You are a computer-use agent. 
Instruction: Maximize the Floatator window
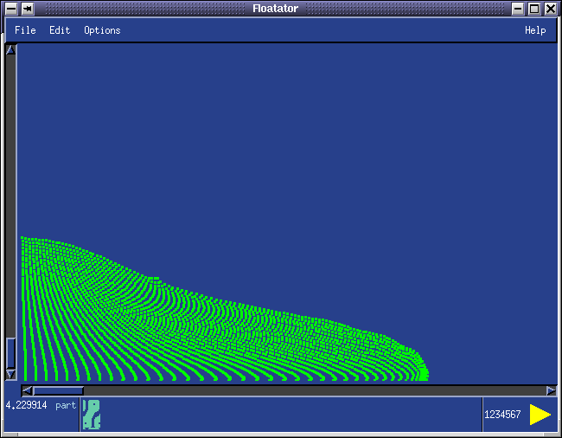pos(534,9)
